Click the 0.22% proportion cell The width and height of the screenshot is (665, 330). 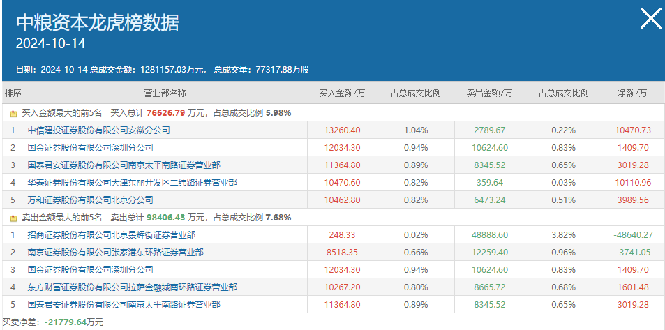coord(563,130)
